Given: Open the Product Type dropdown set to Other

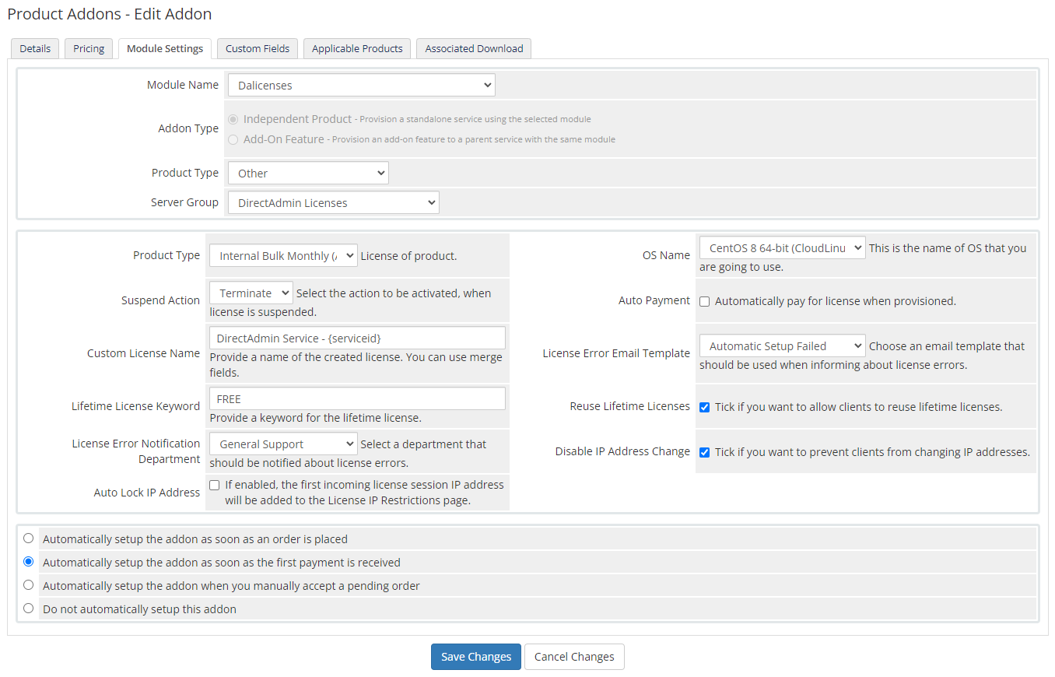Looking at the screenshot, I should tap(307, 172).
